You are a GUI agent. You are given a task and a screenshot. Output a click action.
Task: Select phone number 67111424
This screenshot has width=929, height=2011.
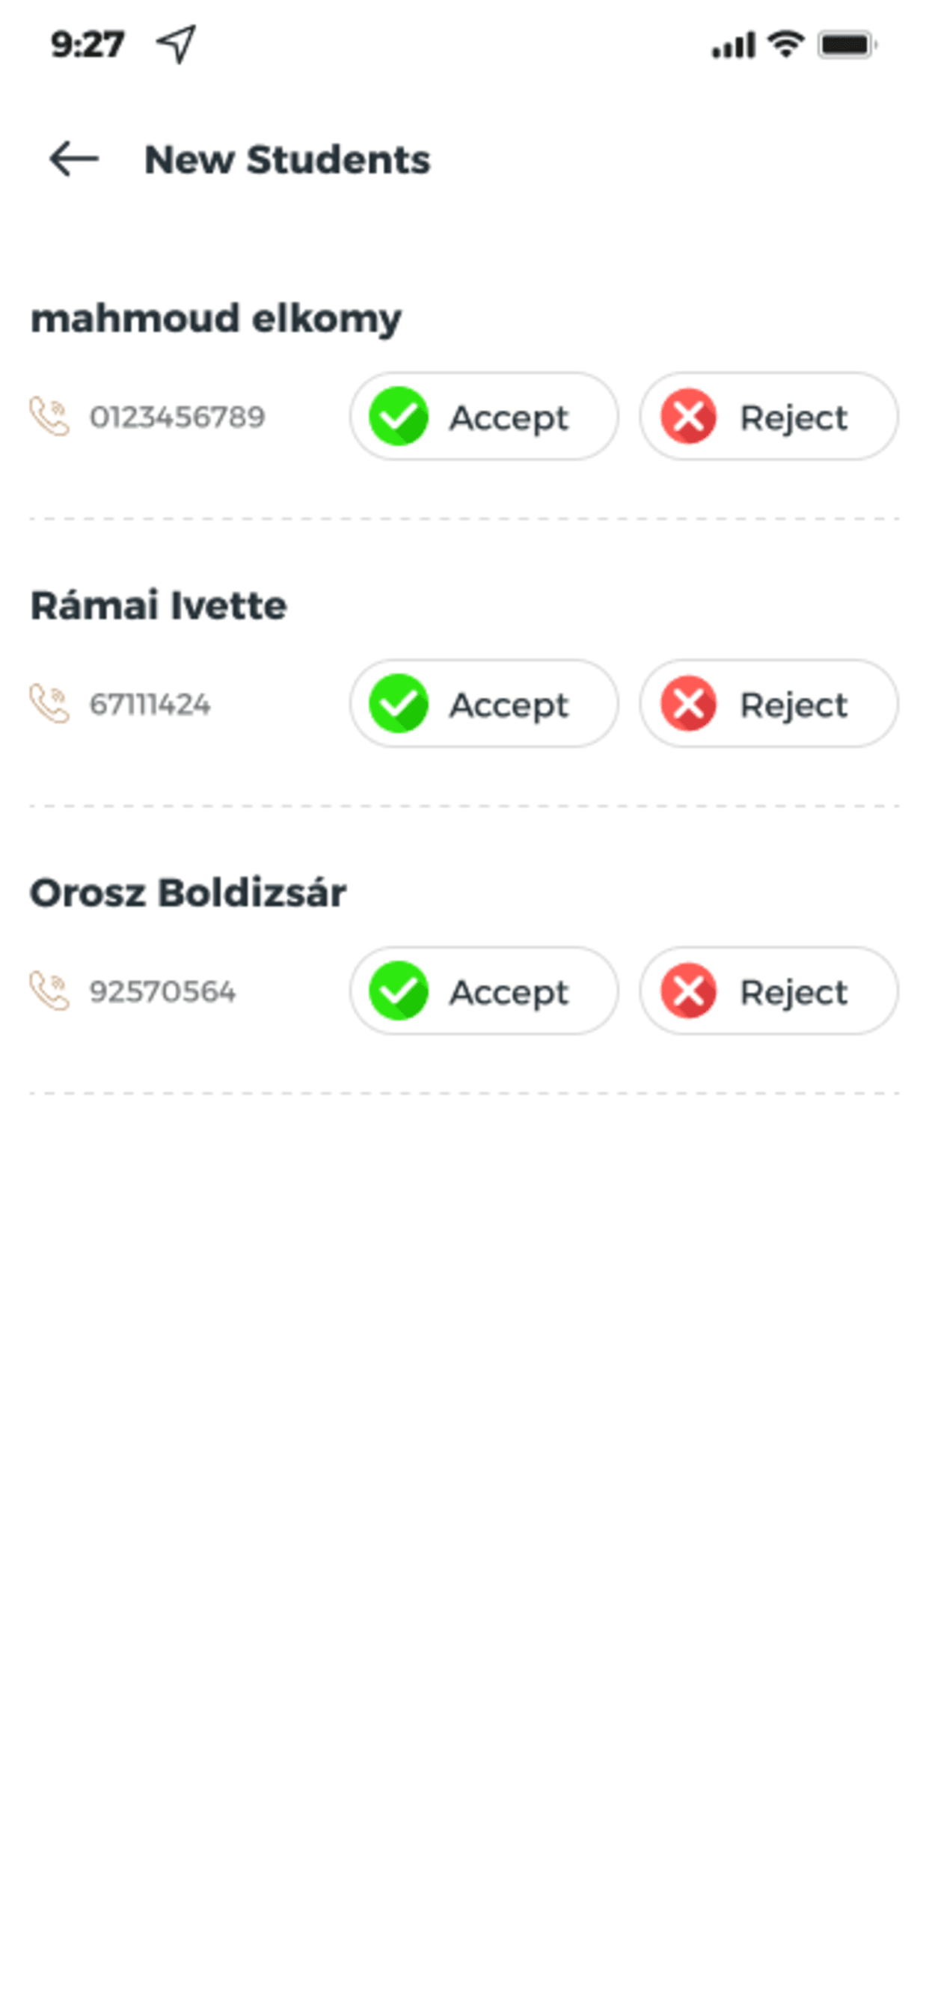tap(150, 704)
